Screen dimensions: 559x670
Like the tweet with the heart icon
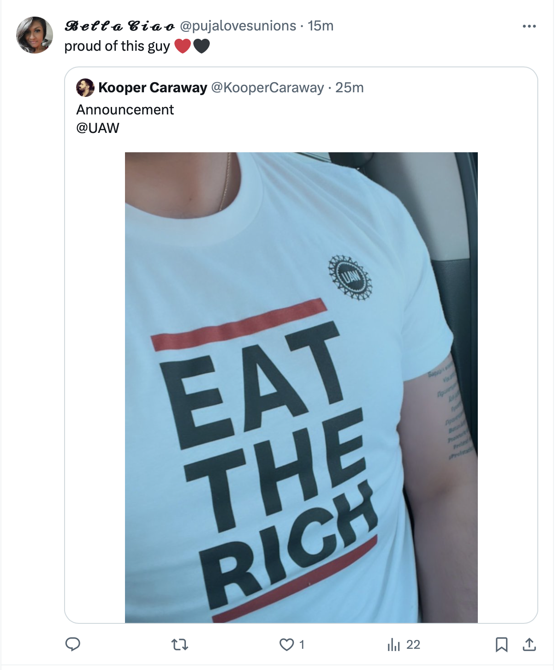pyautogui.click(x=287, y=644)
